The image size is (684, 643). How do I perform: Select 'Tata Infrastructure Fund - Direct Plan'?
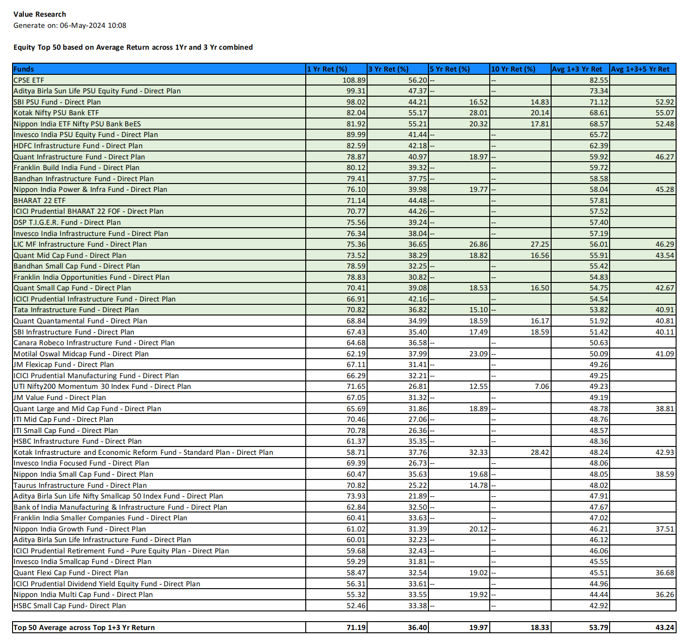tap(76, 310)
